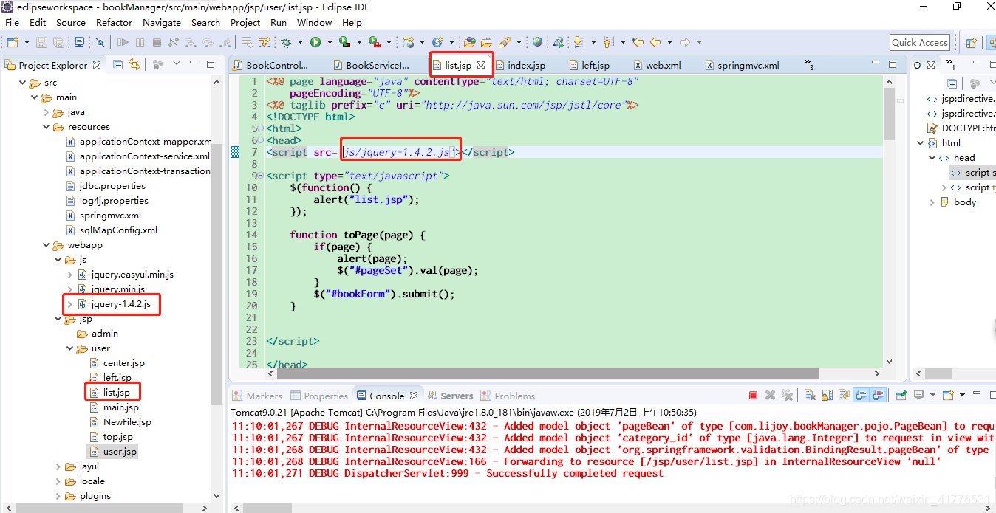The width and height of the screenshot is (996, 513).
Task: Click the Clear Console icon
Action: (810, 396)
